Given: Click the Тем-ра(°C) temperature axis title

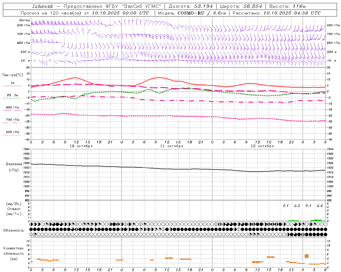Looking at the screenshot, I should tap(13, 75).
